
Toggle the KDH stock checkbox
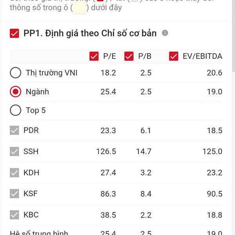[14, 173]
